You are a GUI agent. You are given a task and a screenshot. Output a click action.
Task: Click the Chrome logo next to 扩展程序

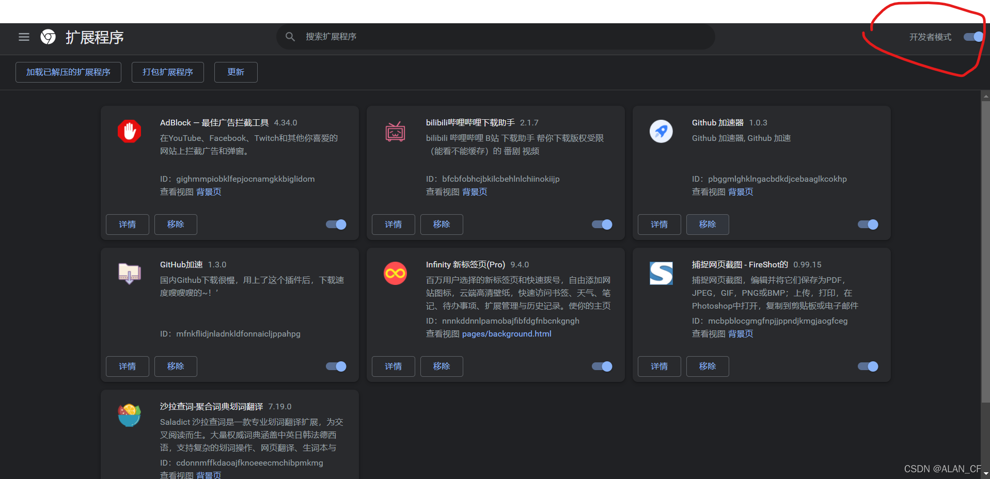(x=48, y=37)
